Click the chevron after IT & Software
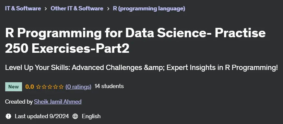 46,9
